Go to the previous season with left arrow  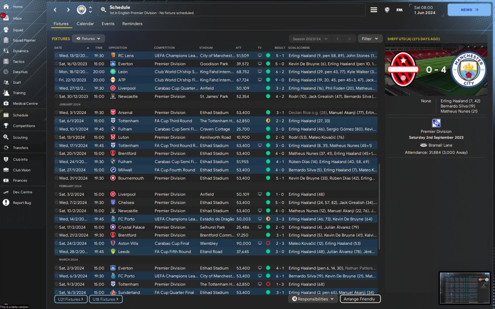click(x=337, y=39)
